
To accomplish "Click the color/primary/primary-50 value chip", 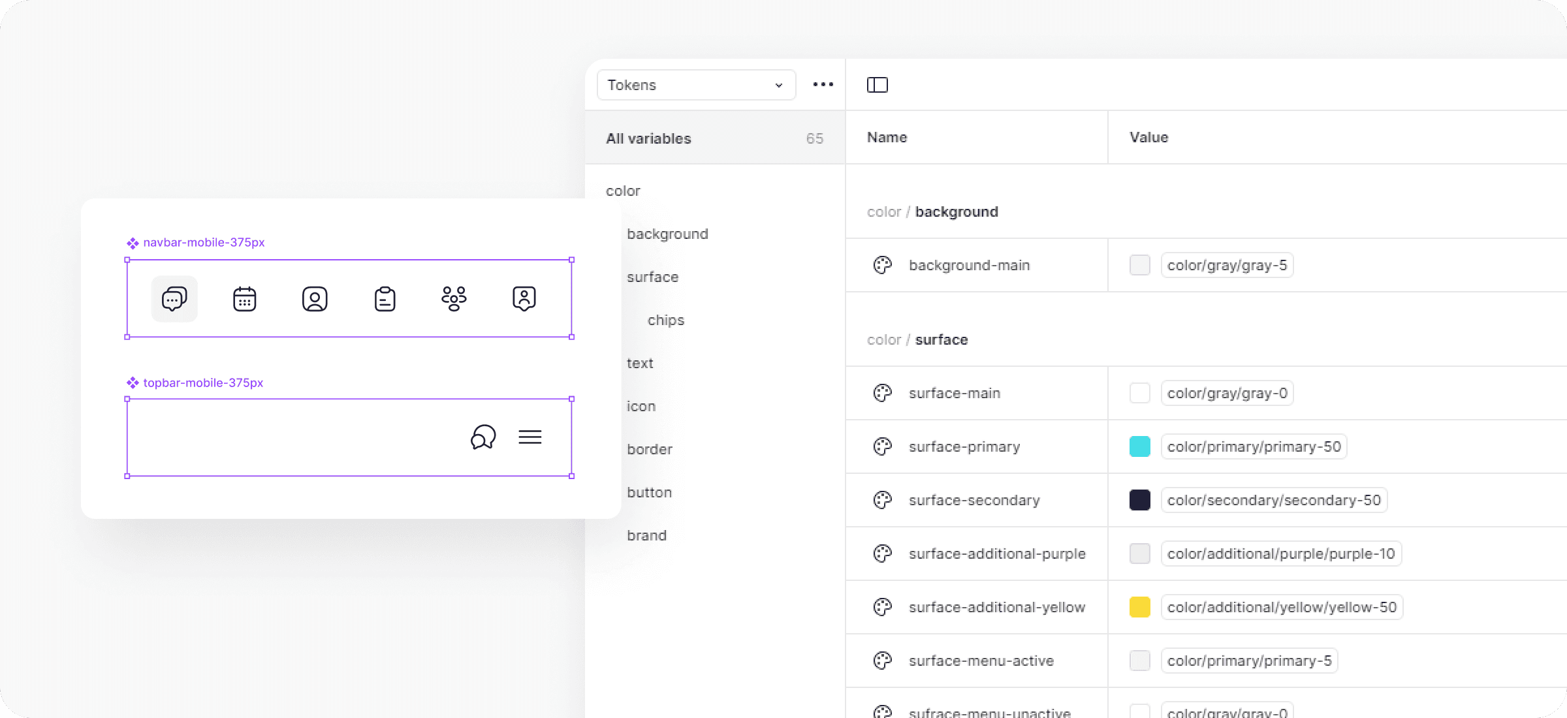I will [x=1254, y=446].
